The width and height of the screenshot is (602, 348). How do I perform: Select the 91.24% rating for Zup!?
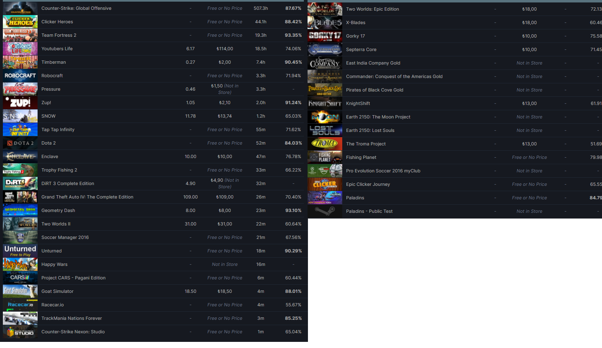[293, 103]
